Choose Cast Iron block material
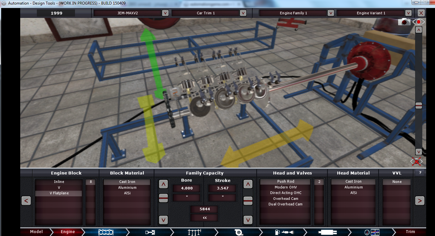435x236 pixels. pyautogui.click(x=127, y=182)
